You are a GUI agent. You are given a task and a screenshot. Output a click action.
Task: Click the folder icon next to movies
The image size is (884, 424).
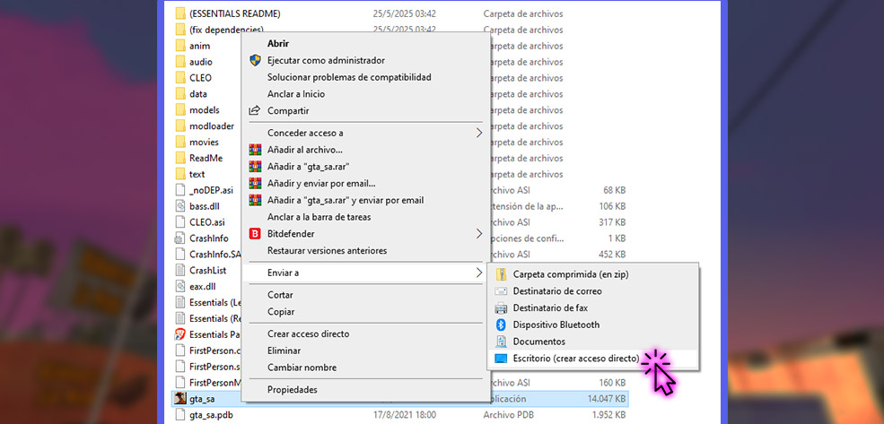point(179,142)
